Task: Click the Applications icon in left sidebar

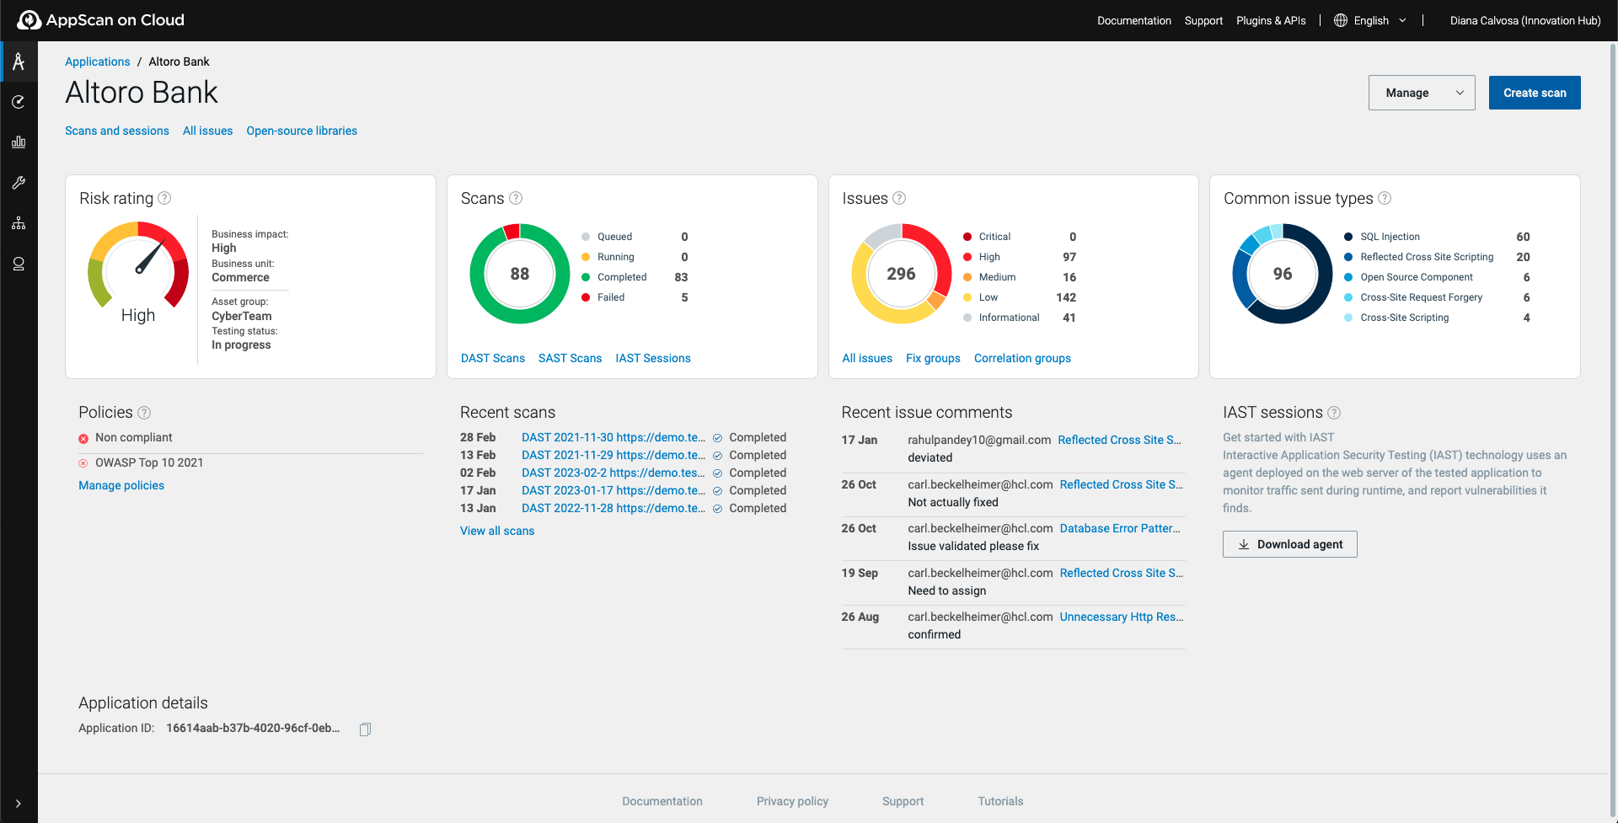Action: click(x=19, y=61)
